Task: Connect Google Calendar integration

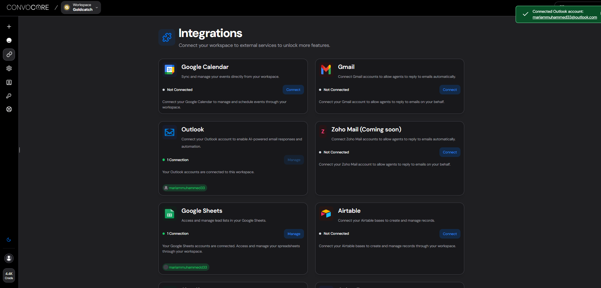Action: tap(293, 90)
